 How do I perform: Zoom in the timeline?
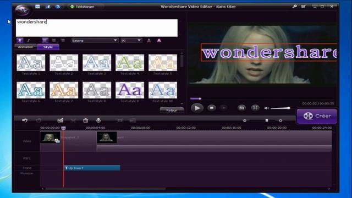pyautogui.click(x=280, y=120)
